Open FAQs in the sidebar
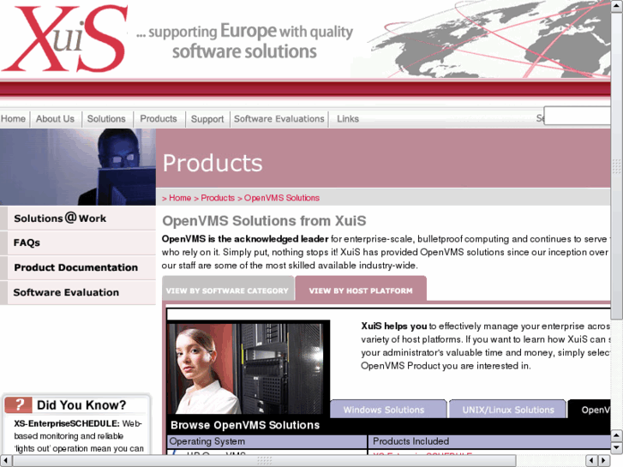 (78, 242)
